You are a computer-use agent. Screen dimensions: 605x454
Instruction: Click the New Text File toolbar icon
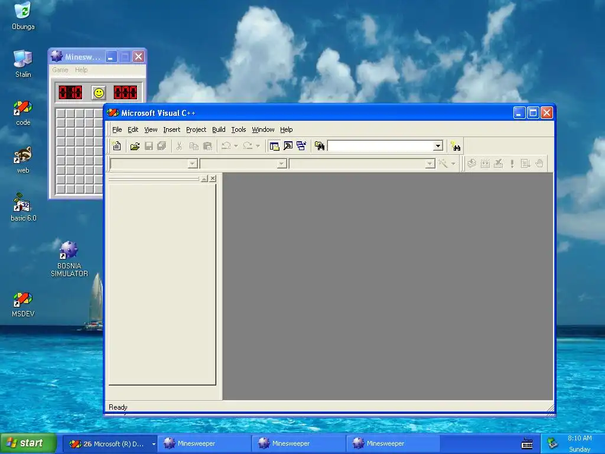click(x=116, y=146)
